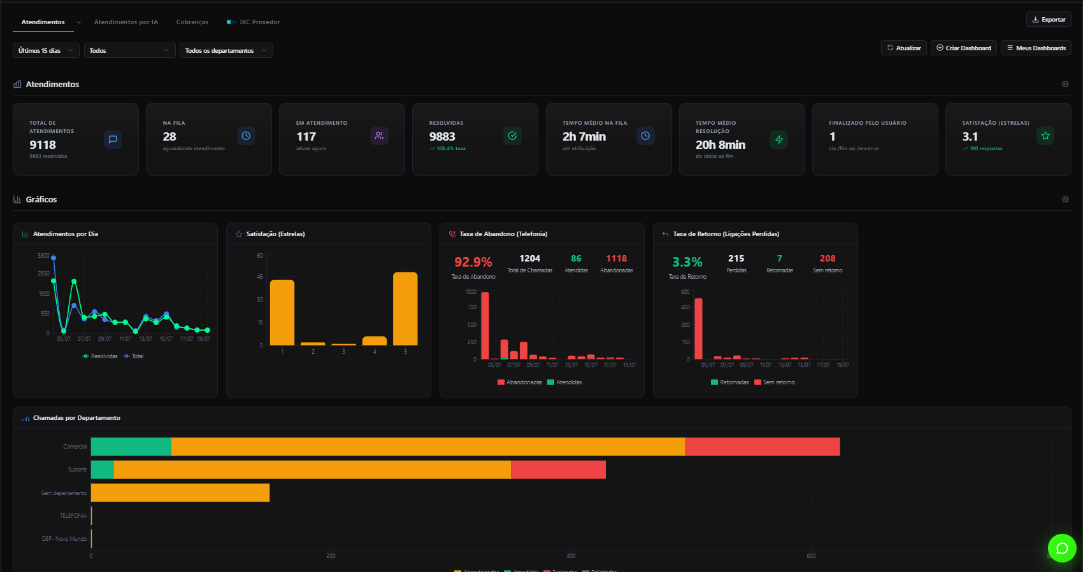1083x572 pixels.
Task: Click the 20h 8min value
Action: (721, 145)
